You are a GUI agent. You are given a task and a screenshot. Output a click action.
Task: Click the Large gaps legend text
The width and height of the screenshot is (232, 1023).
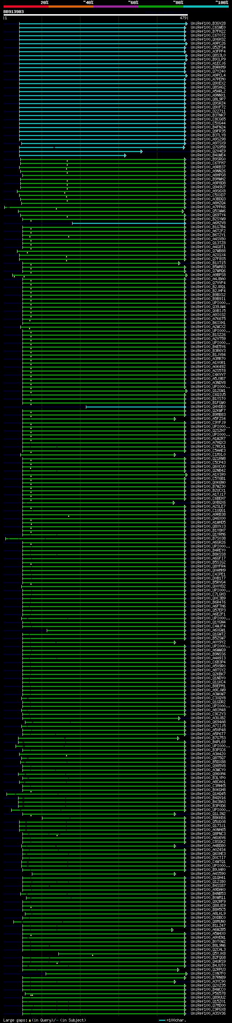tap(45, 1020)
